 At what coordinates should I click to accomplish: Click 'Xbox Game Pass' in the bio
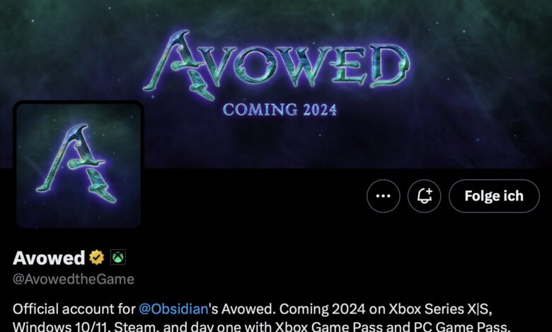328,327
